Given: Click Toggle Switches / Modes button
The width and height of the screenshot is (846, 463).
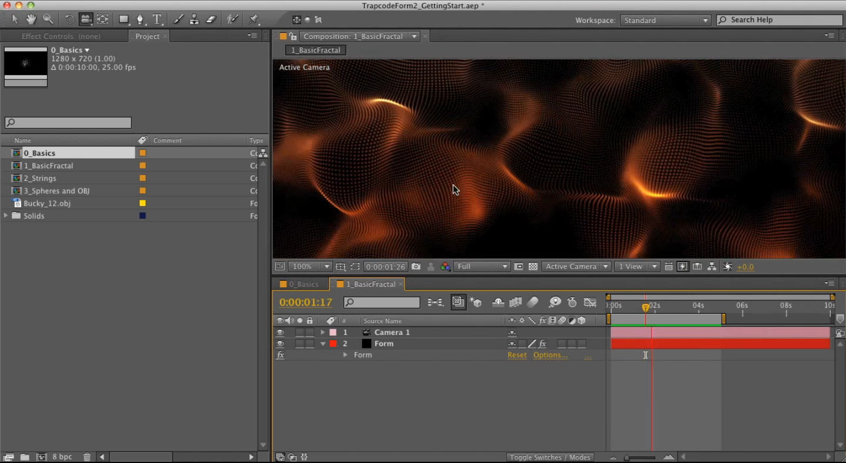Looking at the screenshot, I should (549, 457).
